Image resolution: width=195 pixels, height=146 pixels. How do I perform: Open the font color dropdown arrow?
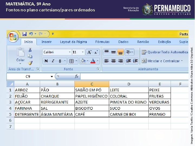(97, 61)
